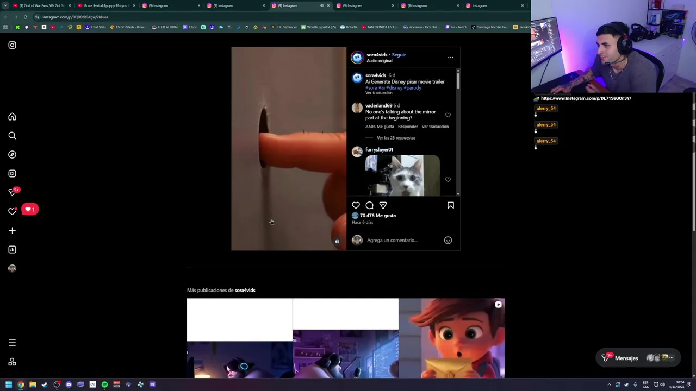Click Ver traducción under caption

[378, 93]
